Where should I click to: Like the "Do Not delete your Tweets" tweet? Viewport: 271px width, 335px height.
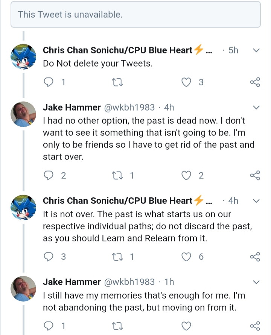pyautogui.click(x=186, y=82)
